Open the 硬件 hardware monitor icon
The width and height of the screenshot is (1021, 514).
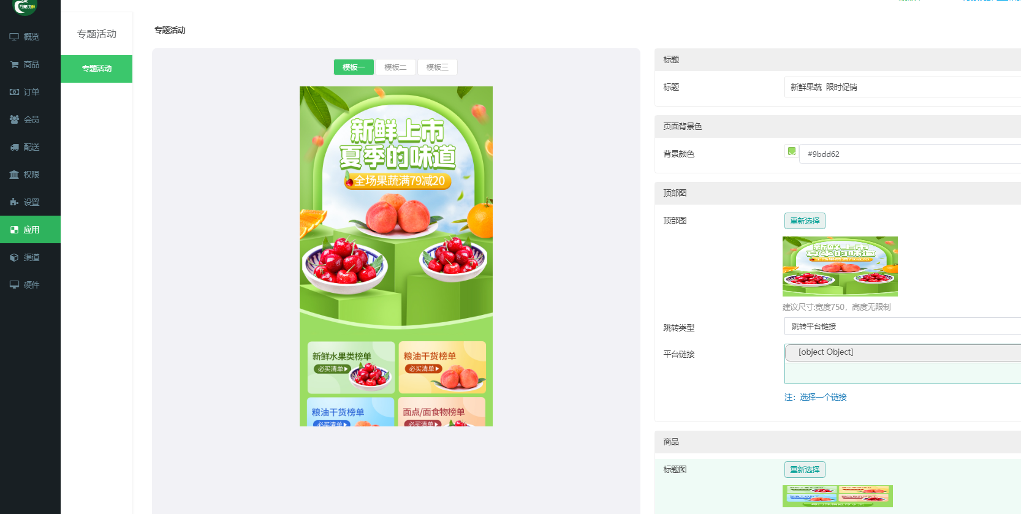[14, 285]
